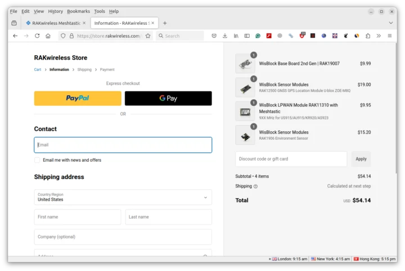Image resolution: width=405 pixels, height=271 pixels.
Task: Open the library bookshelf icon in toolbar
Action: 236,35
